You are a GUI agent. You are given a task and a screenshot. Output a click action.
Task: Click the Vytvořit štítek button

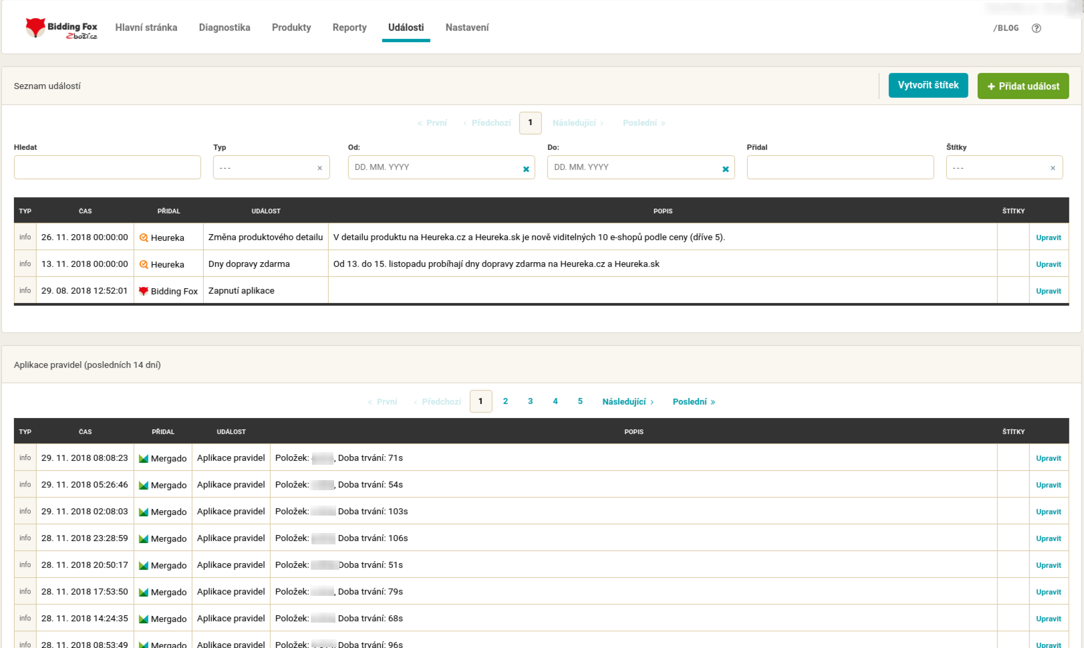[928, 86]
